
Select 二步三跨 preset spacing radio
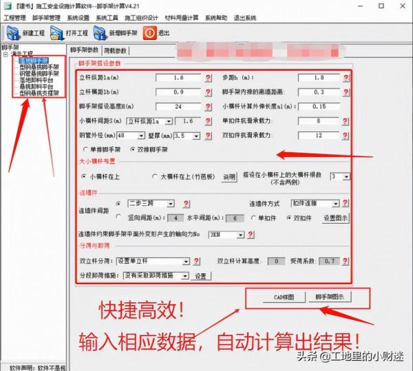click(x=118, y=204)
